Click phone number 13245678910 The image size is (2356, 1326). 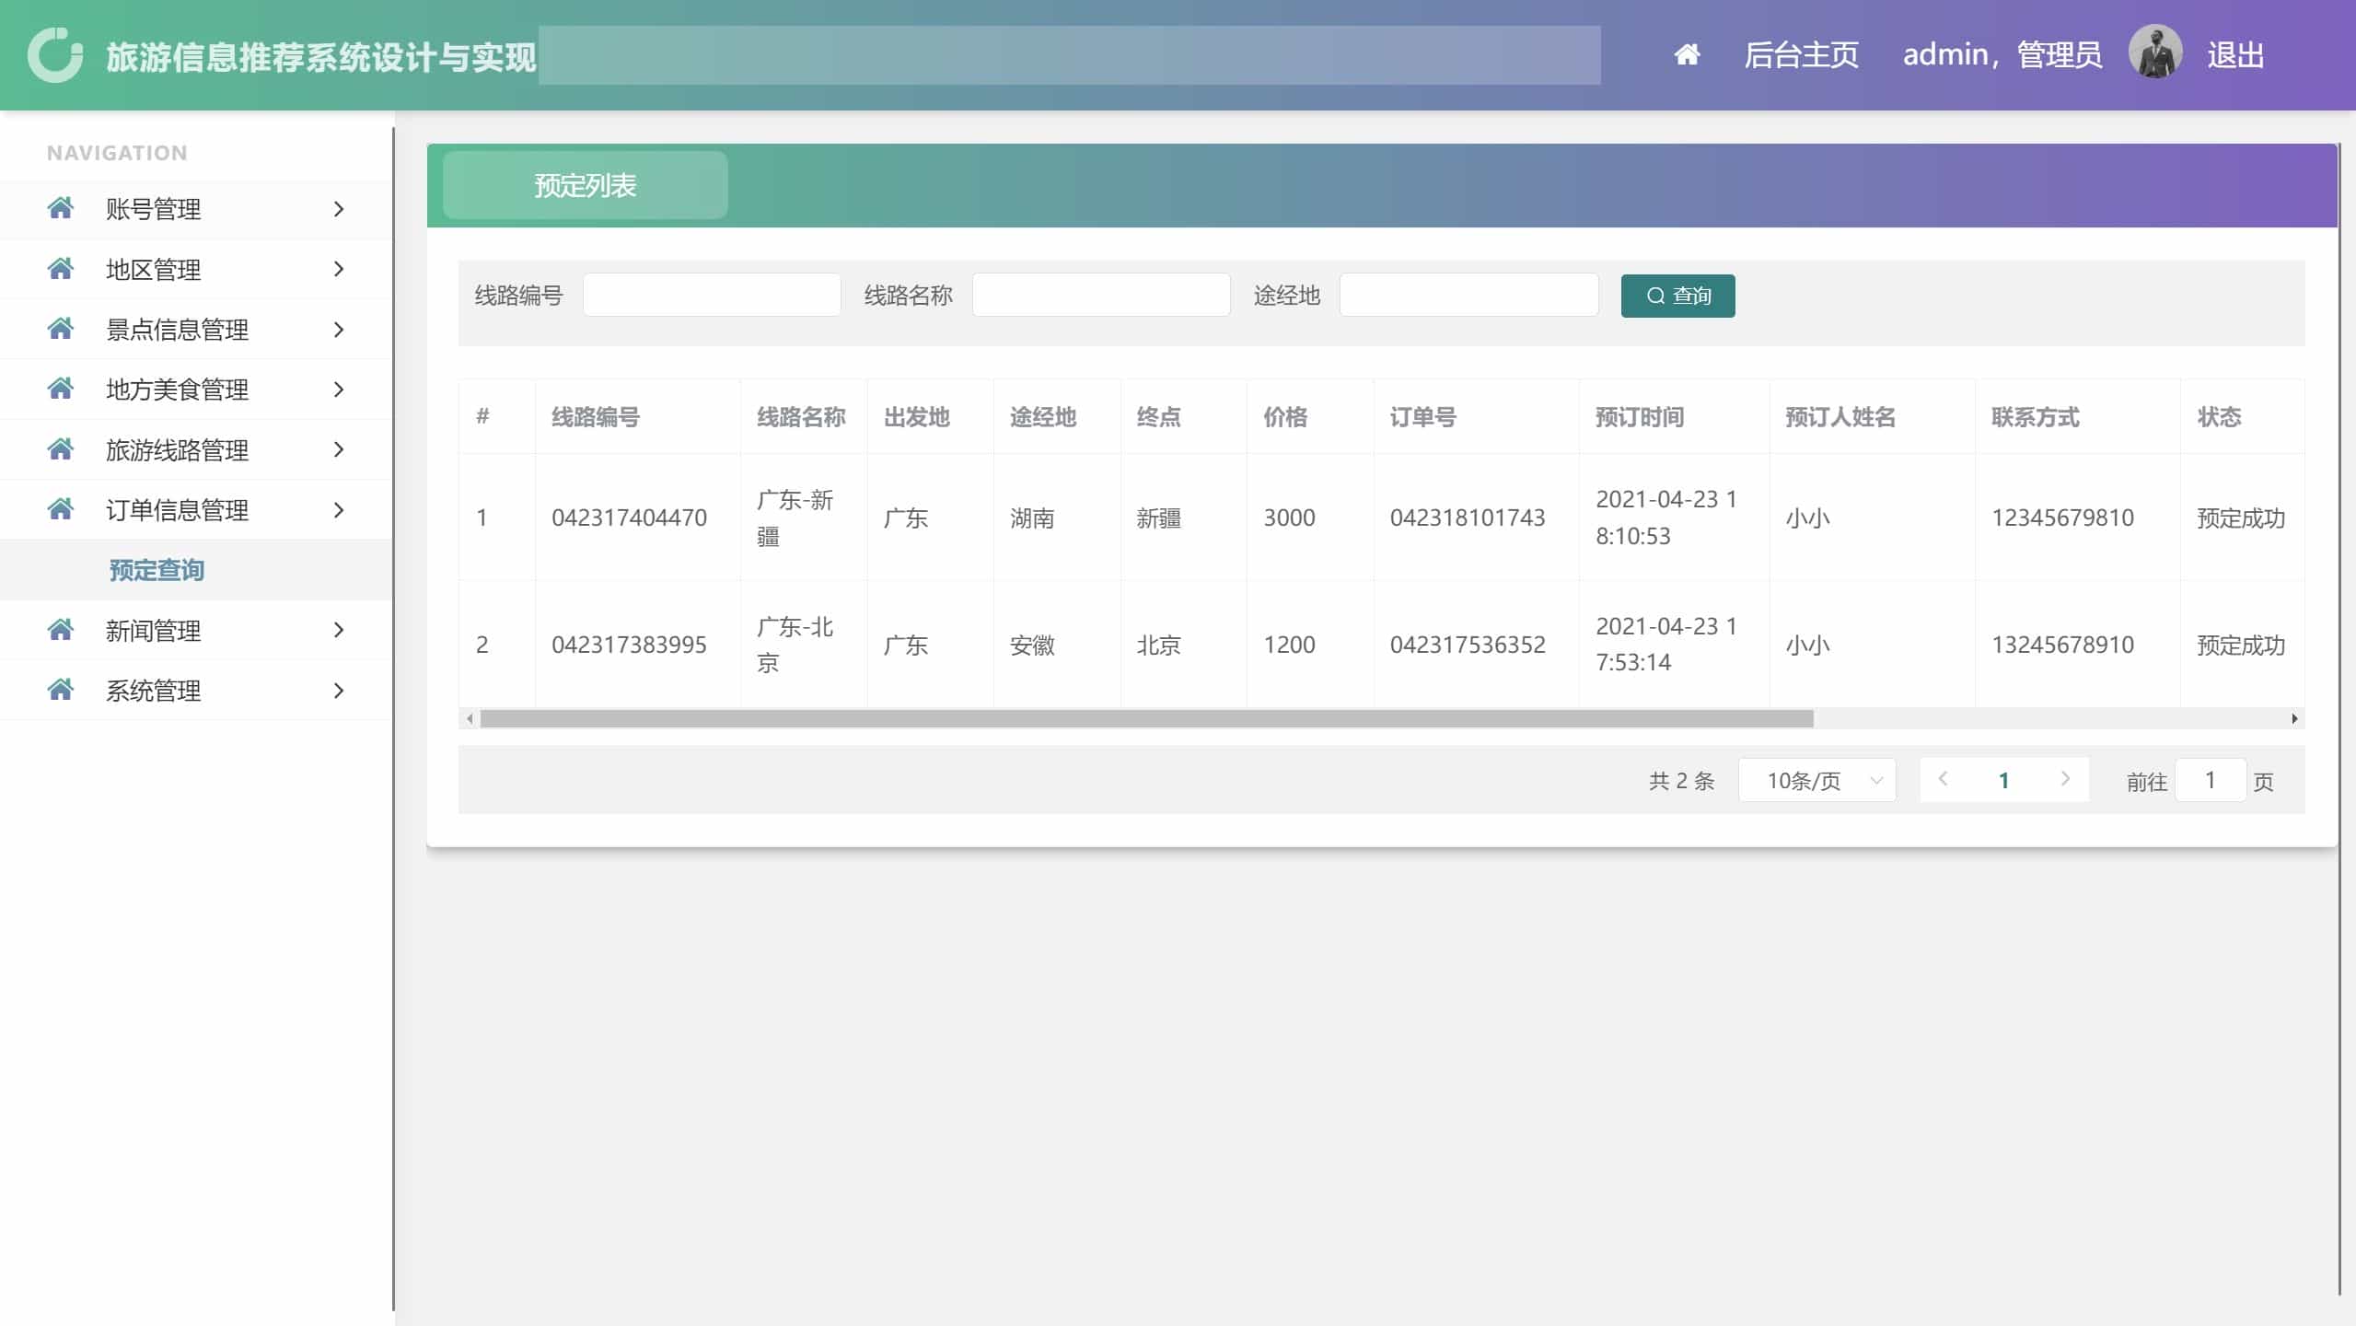[x=2062, y=645]
